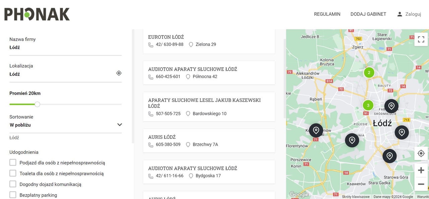429x199 pixels.
Task: Click address text Zielona 29
Action: pos(206,45)
